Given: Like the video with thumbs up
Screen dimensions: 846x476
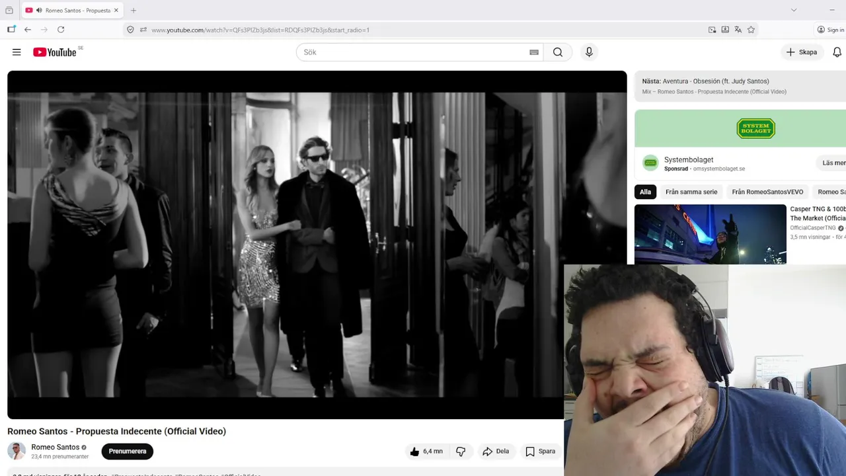Looking at the screenshot, I should pos(426,452).
